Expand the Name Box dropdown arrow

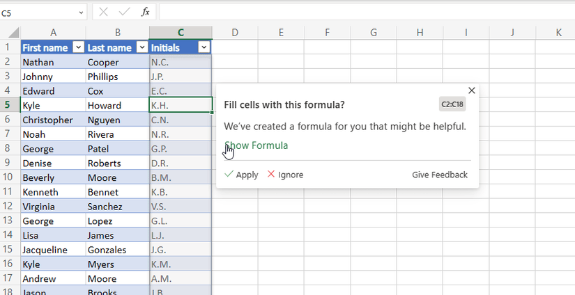click(x=81, y=13)
